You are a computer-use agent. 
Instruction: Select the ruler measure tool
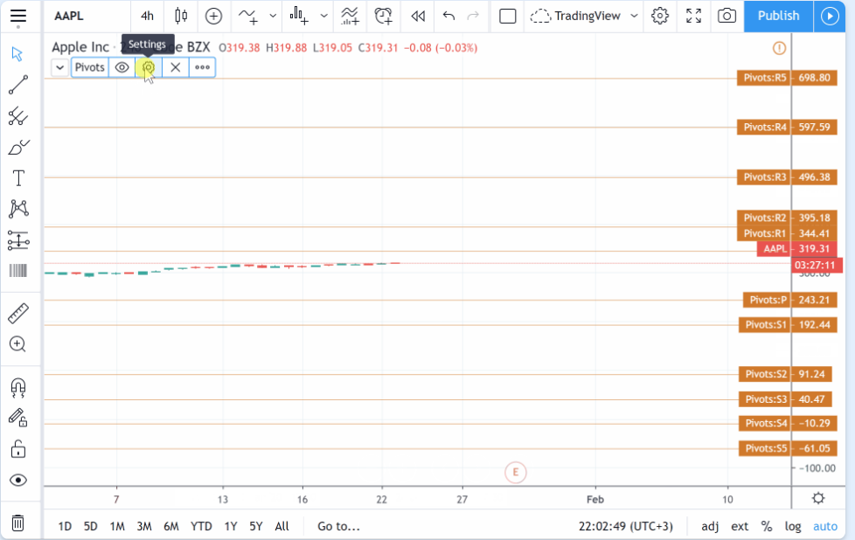18,314
